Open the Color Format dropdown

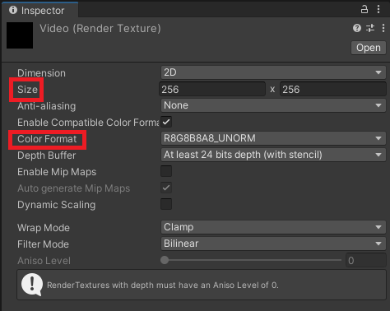(x=273, y=138)
